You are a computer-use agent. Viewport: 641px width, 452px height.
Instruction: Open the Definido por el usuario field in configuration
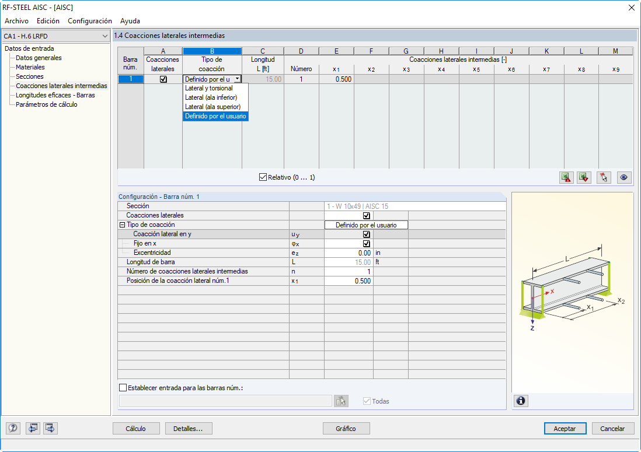pyautogui.click(x=366, y=225)
